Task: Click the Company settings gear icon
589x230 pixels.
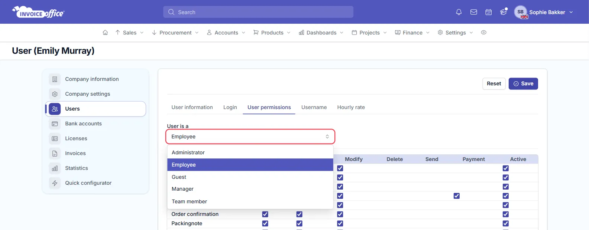Action: (55, 94)
